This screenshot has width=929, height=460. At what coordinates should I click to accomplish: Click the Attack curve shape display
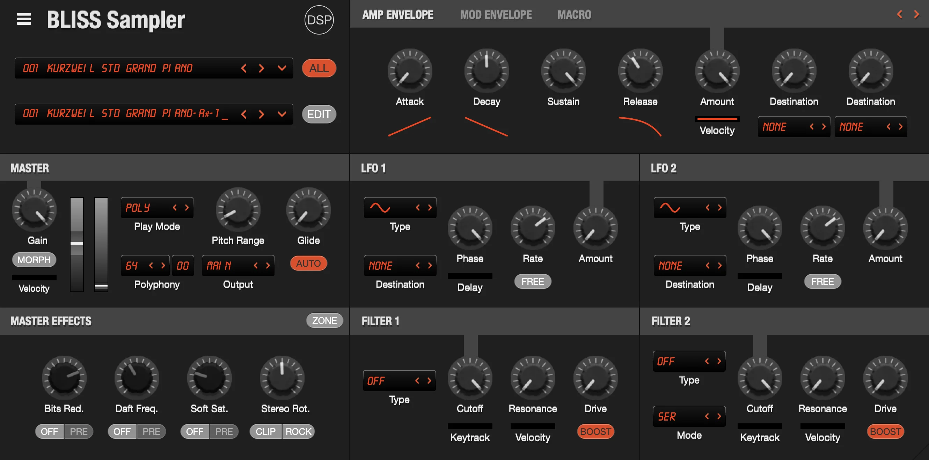click(410, 127)
